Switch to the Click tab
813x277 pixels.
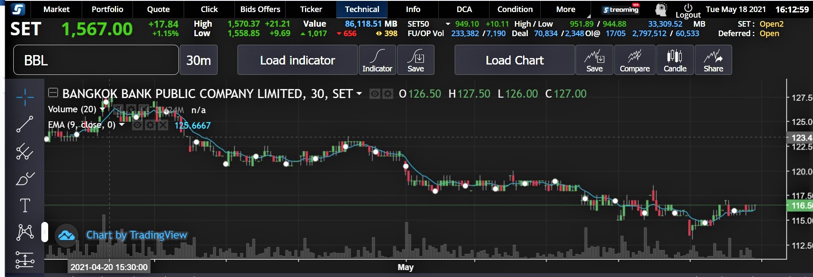point(209,9)
